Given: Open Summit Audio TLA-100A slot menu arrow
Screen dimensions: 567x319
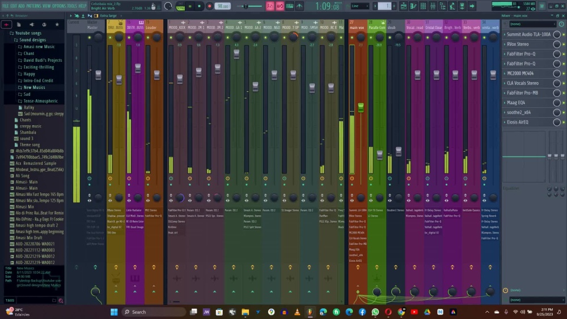Looking at the screenshot, I should (x=505, y=35).
